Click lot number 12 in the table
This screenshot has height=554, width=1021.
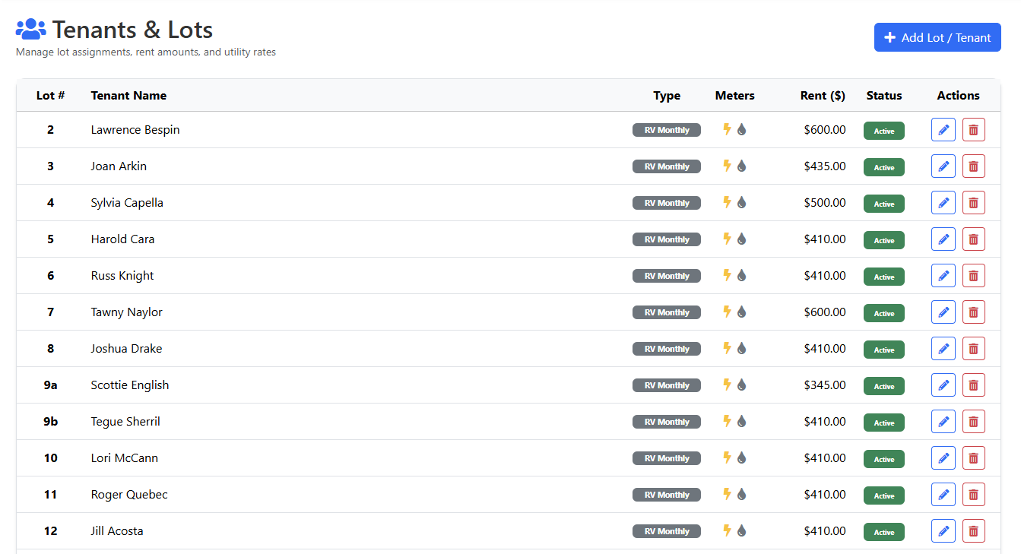coord(50,531)
